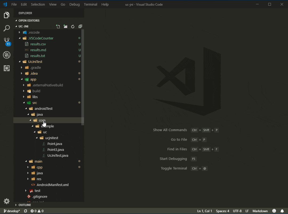Expand the .vscode folder
This screenshot has height=214, width=288.
tap(49, 32)
